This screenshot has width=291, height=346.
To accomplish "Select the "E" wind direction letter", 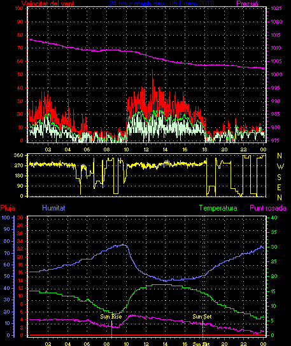I will (x=279, y=188).
